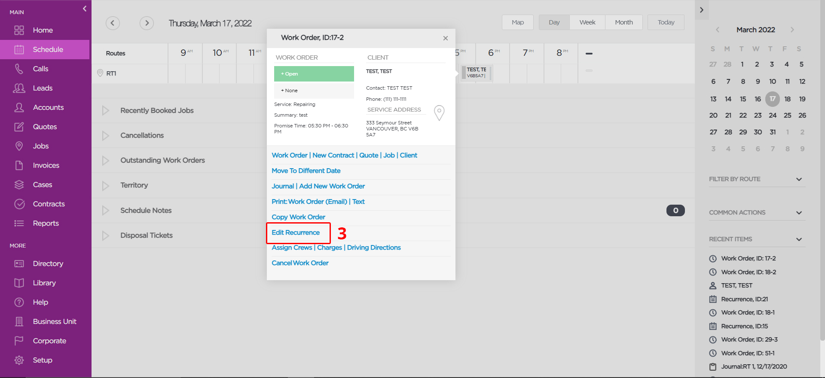Click the service address map pin icon
The height and width of the screenshot is (378, 825).
point(439,113)
